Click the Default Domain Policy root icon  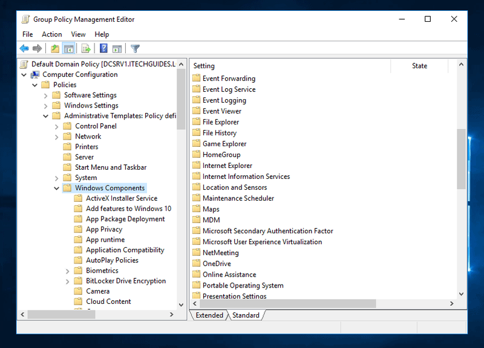coord(24,64)
